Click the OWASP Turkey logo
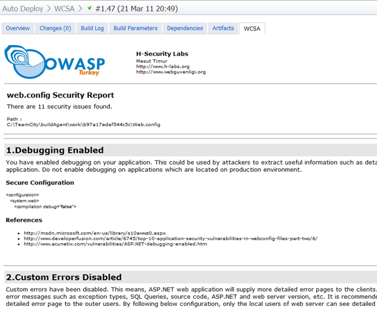Viewport: 377px width, 309px height. (x=55, y=62)
